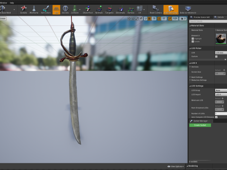Open Collision options dropdown arrow

(80, 10)
